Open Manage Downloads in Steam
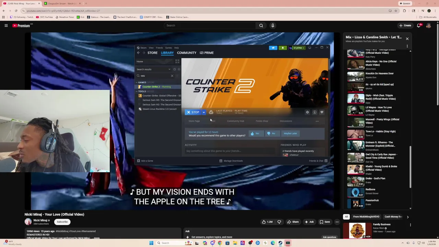Image resolution: width=439 pixels, height=247 pixels. click(x=231, y=161)
